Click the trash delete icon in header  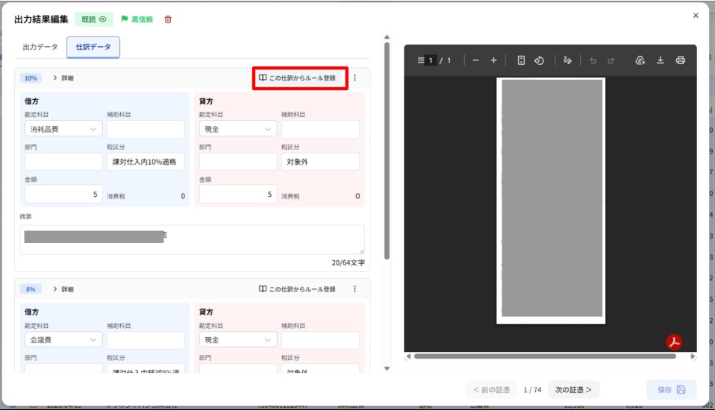click(168, 19)
